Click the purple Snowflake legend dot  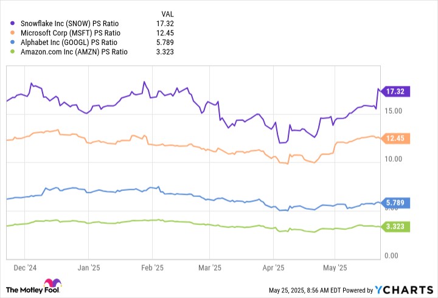click(x=14, y=23)
